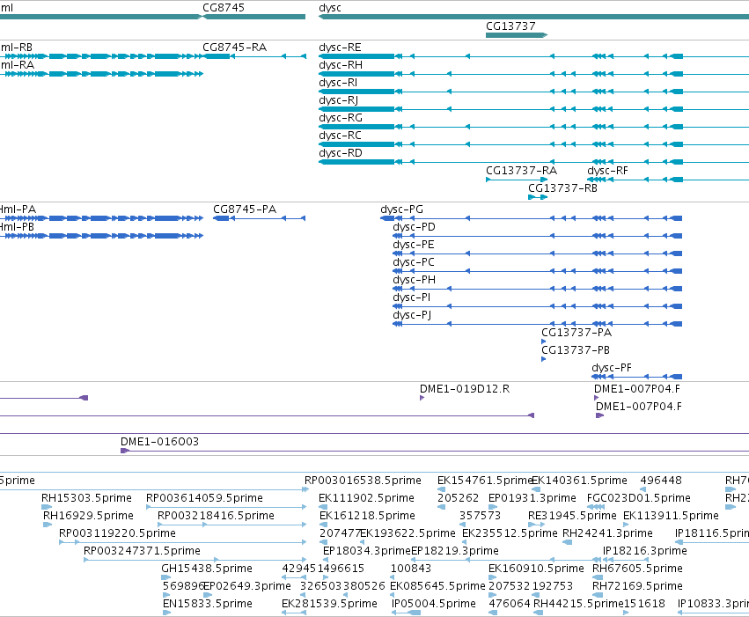
Task: Select EST RH67605.5prime
Action: [638, 569]
